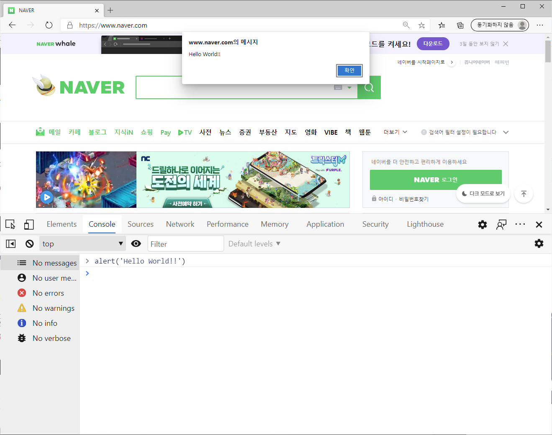Click the green NAVER 로그인 button

(x=436, y=179)
